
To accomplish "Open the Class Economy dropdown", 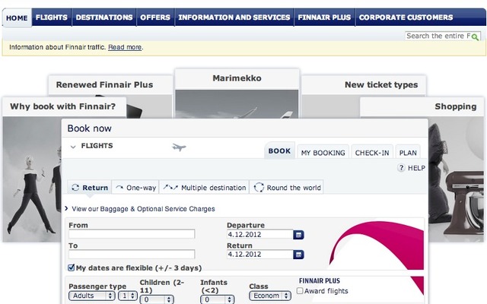I will click(270, 296).
